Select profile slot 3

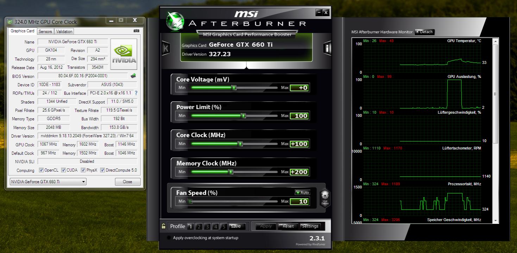tap(207, 226)
